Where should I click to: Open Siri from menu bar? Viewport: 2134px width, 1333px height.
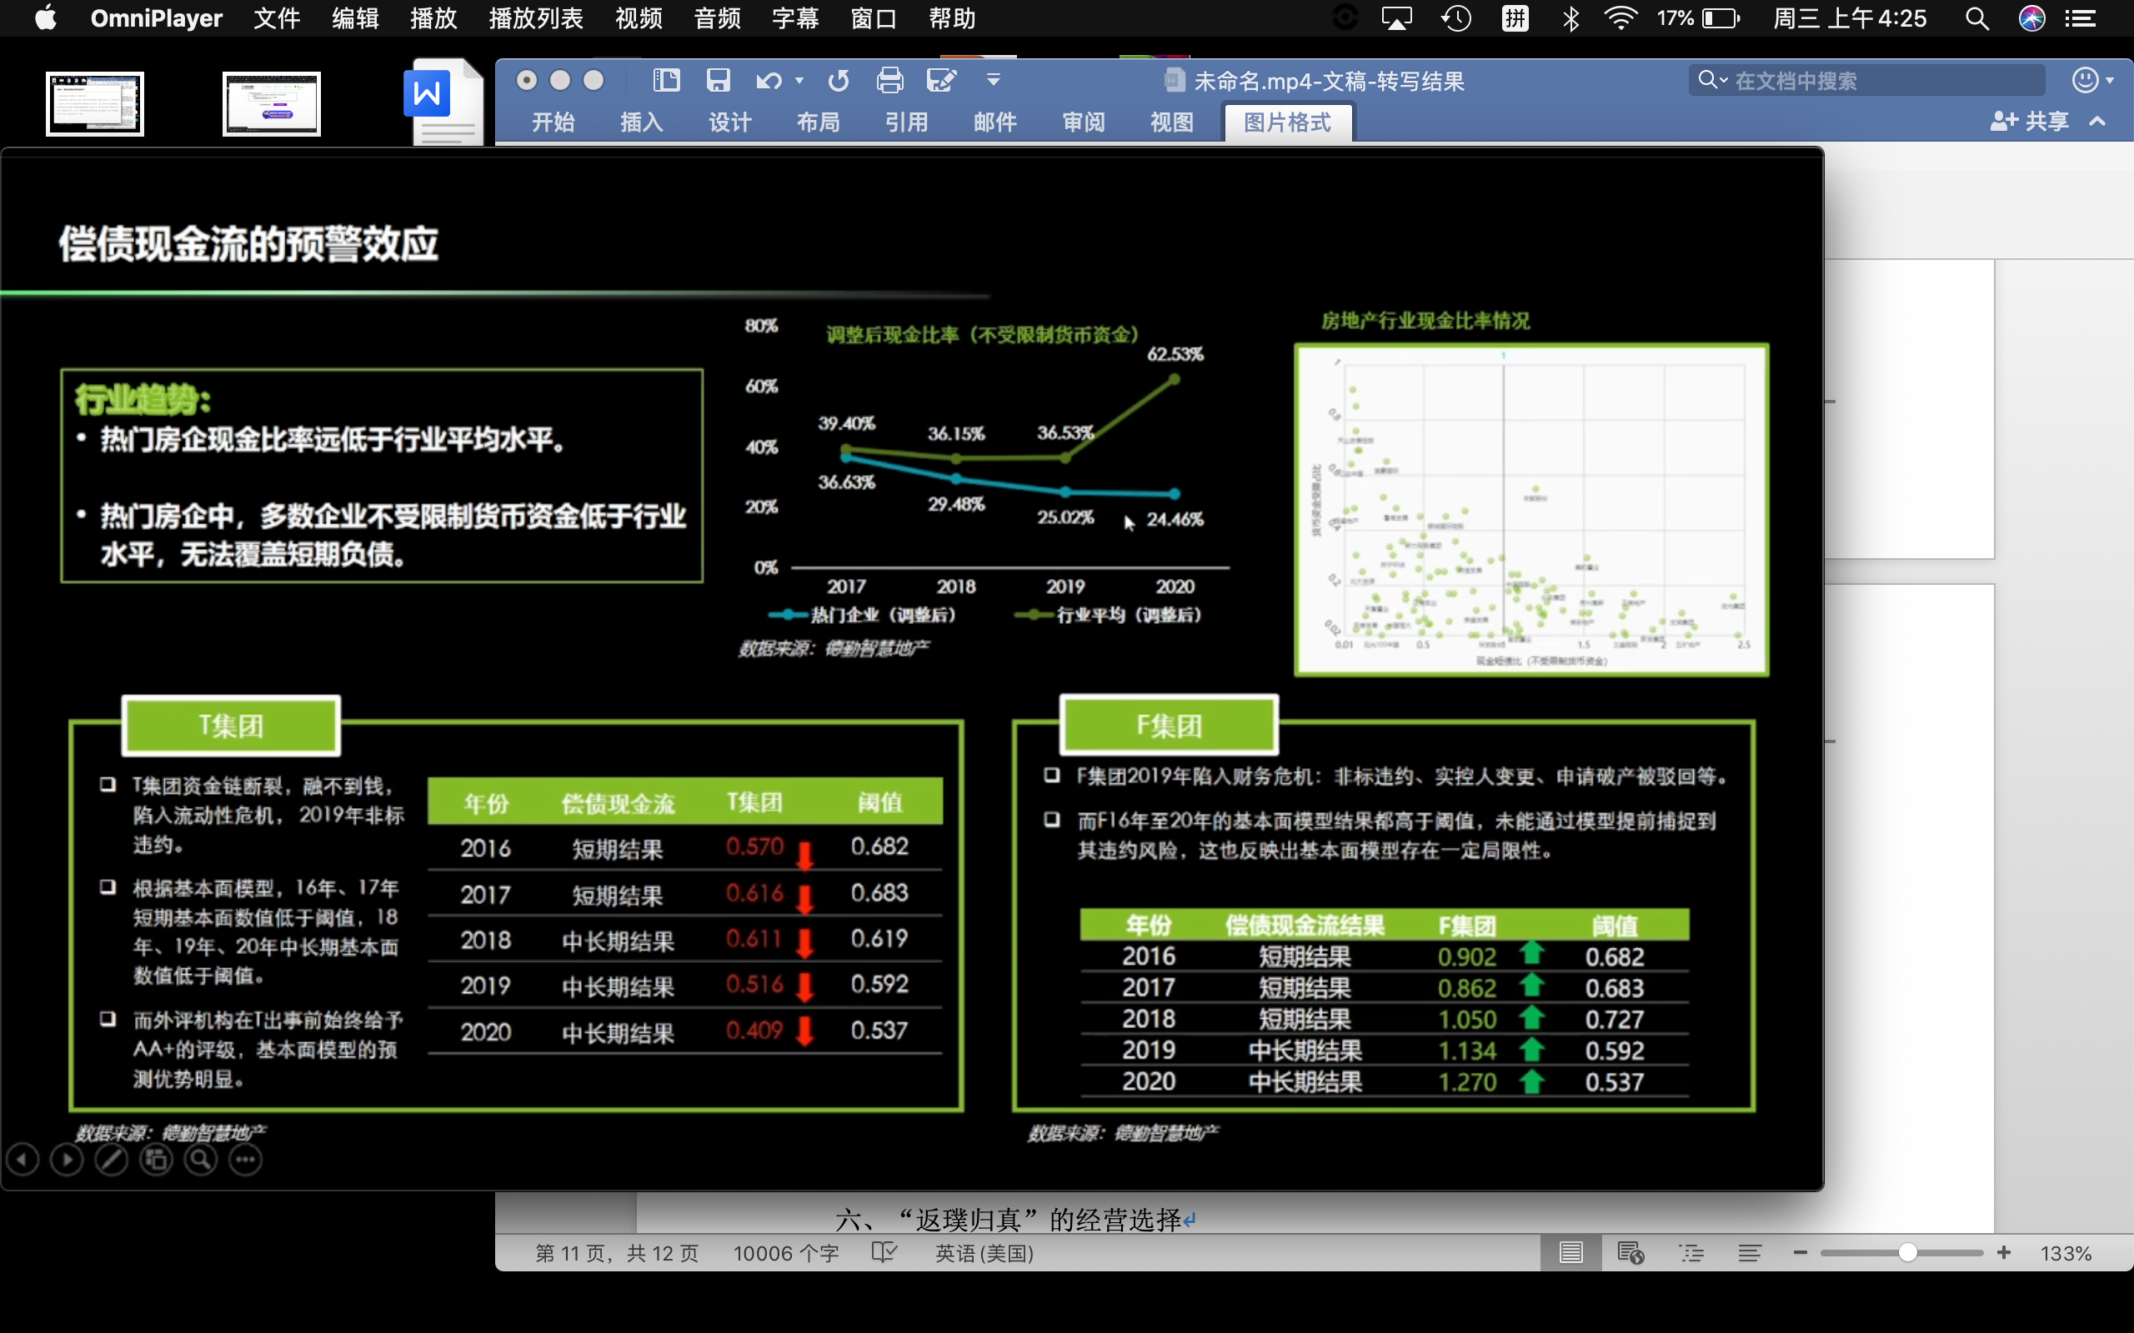[2031, 18]
